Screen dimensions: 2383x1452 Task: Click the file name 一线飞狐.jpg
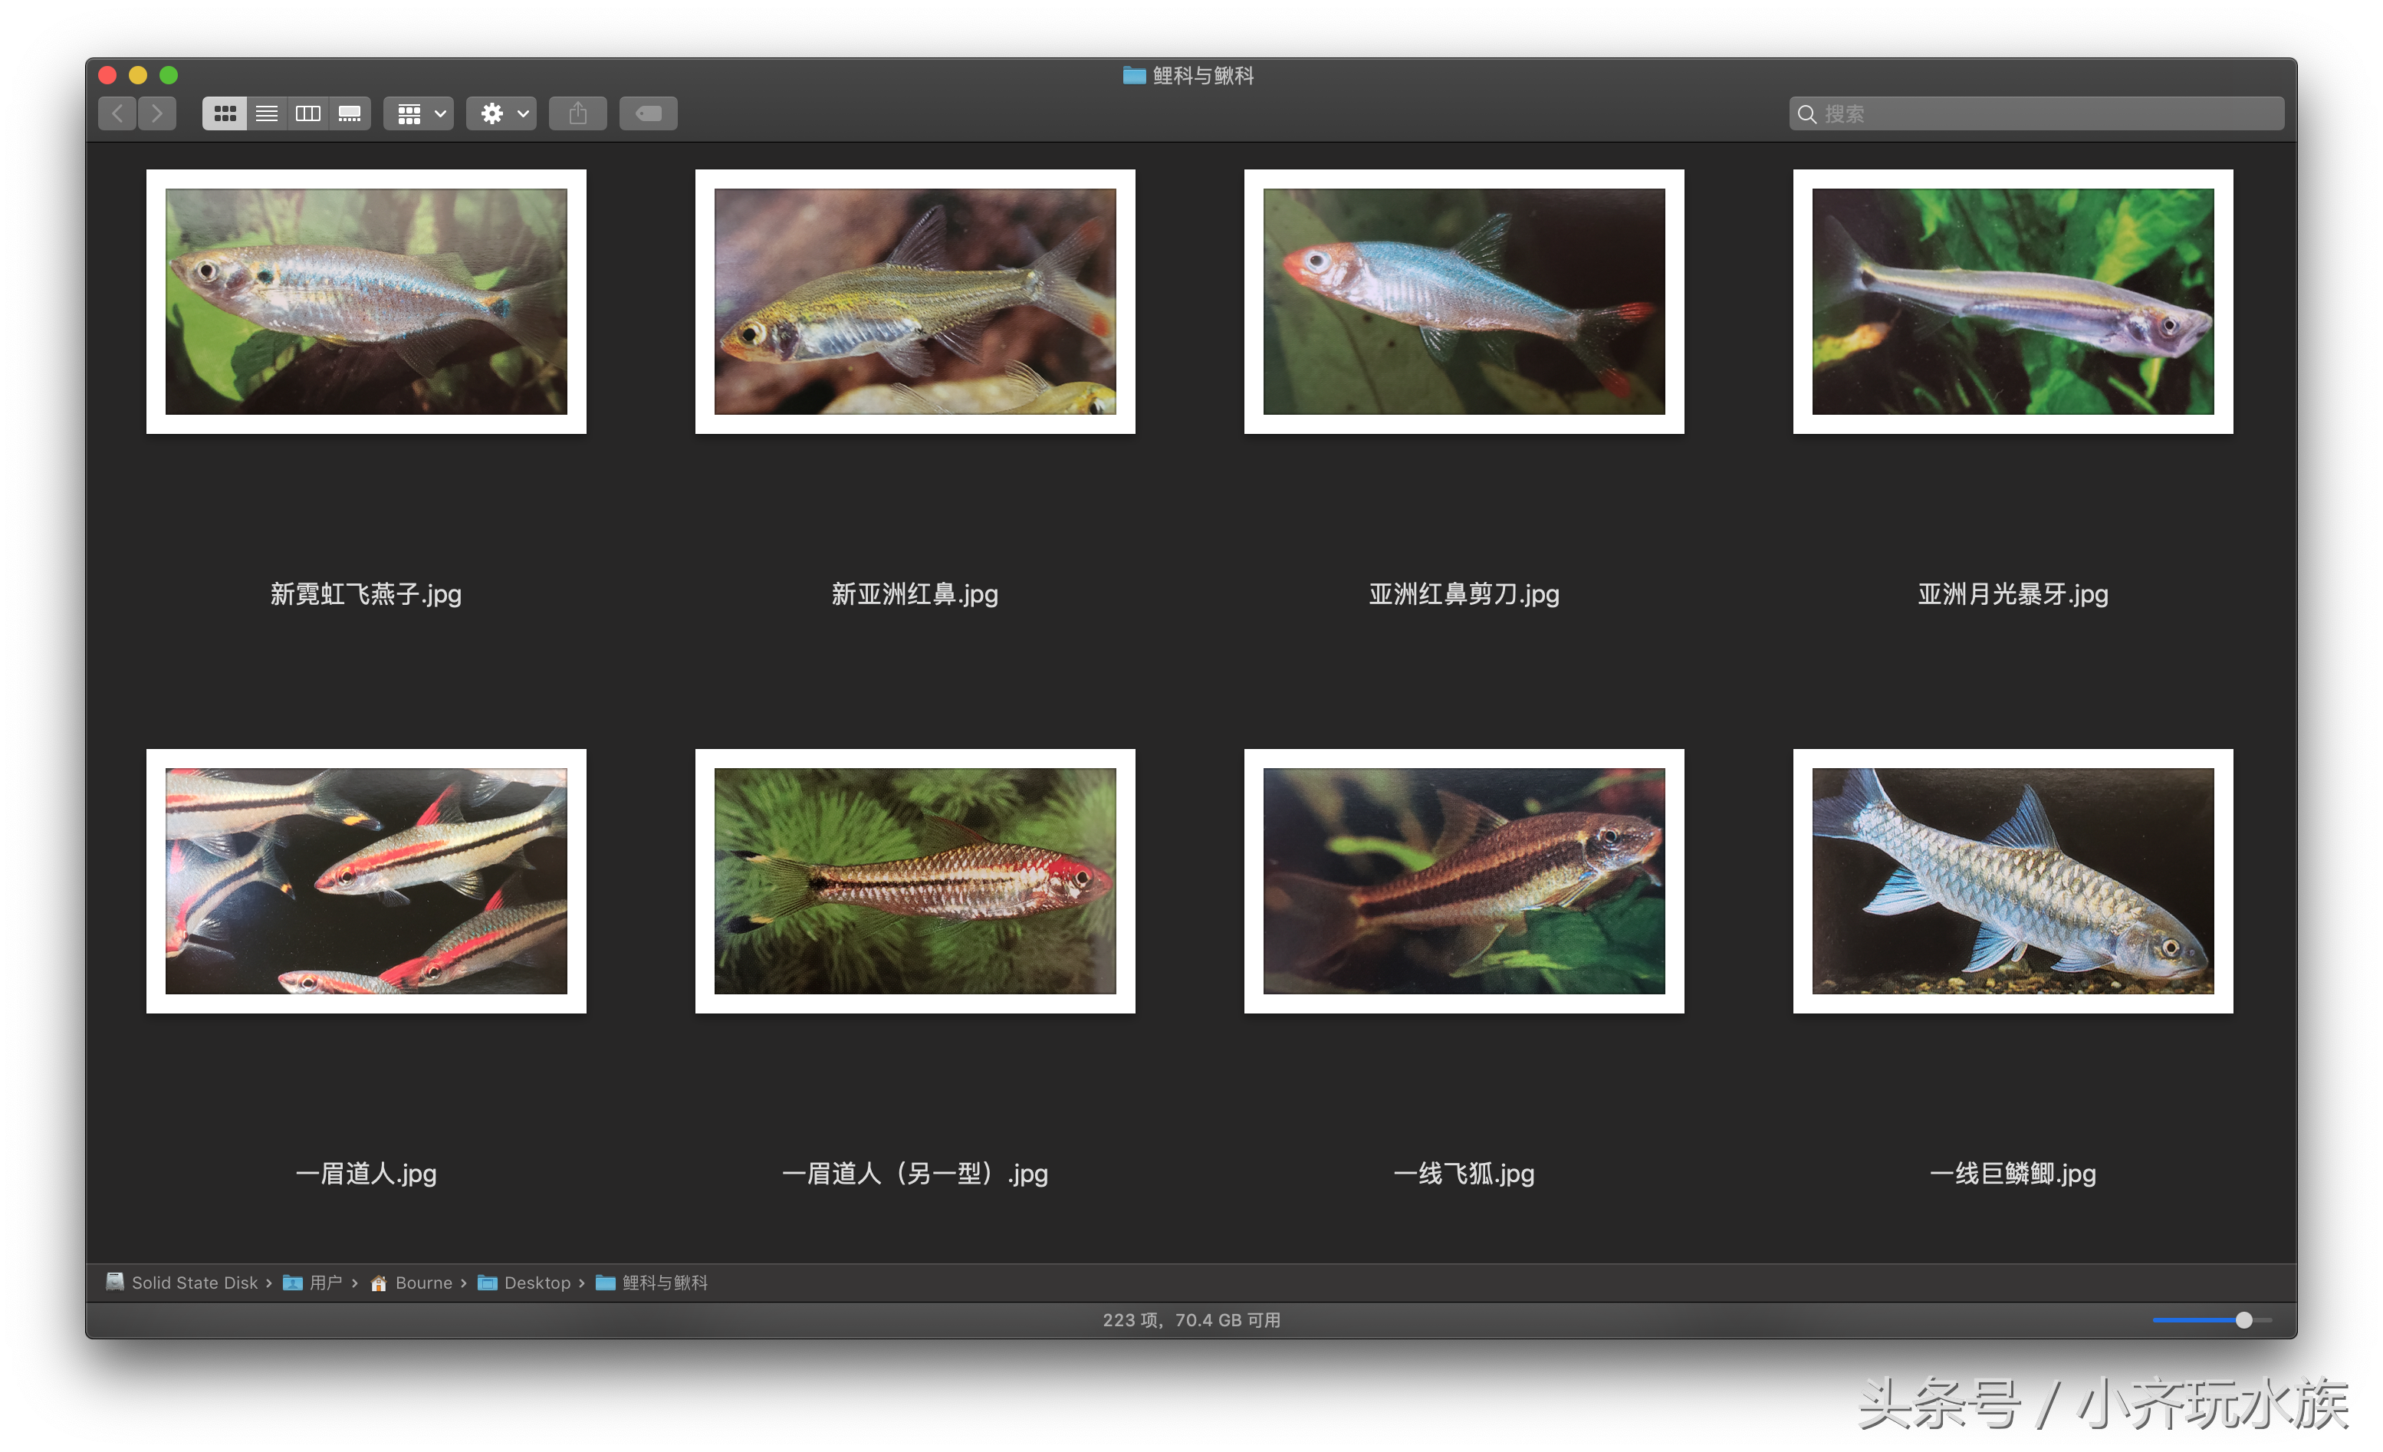pyautogui.click(x=1464, y=1174)
